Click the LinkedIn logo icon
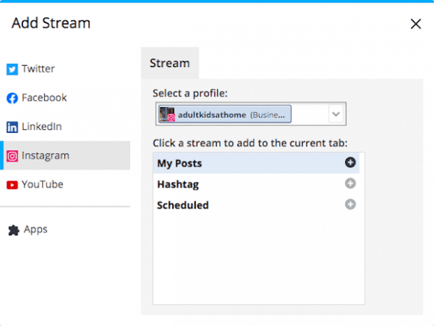This screenshot has height=326, width=434. click(x=12, y=127)
